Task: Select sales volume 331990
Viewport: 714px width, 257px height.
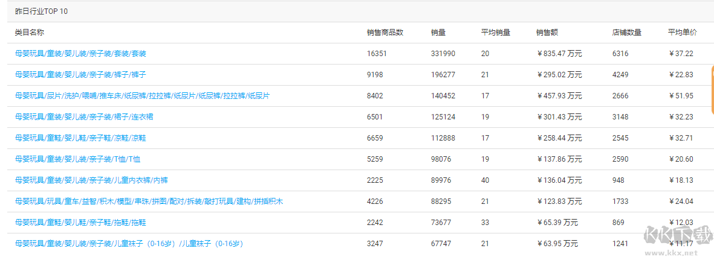Action: coord(443,54)
